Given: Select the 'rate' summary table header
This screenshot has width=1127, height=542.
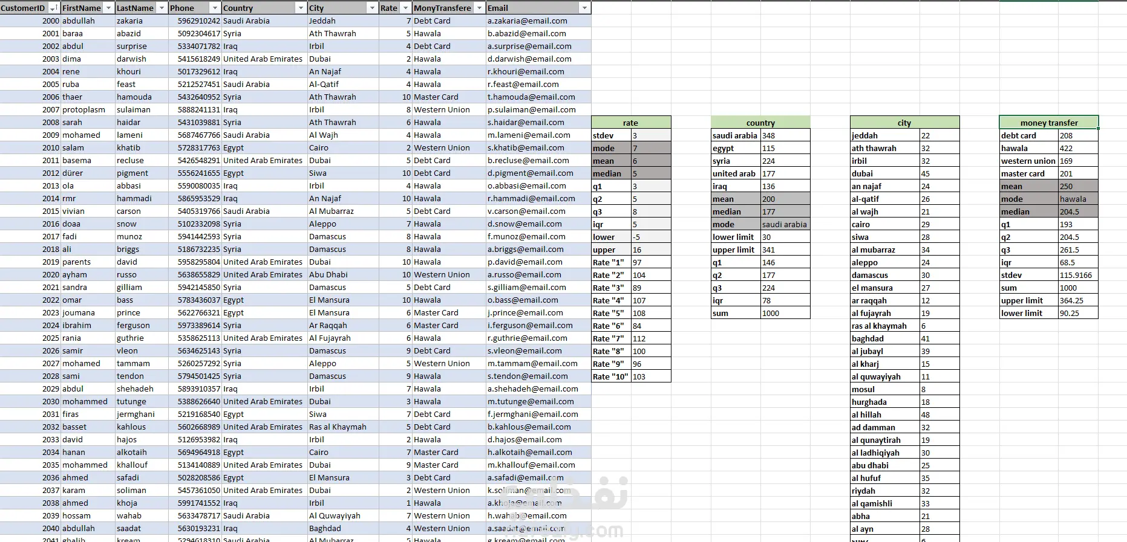Looking at the screenshot, I should point(631,123).
